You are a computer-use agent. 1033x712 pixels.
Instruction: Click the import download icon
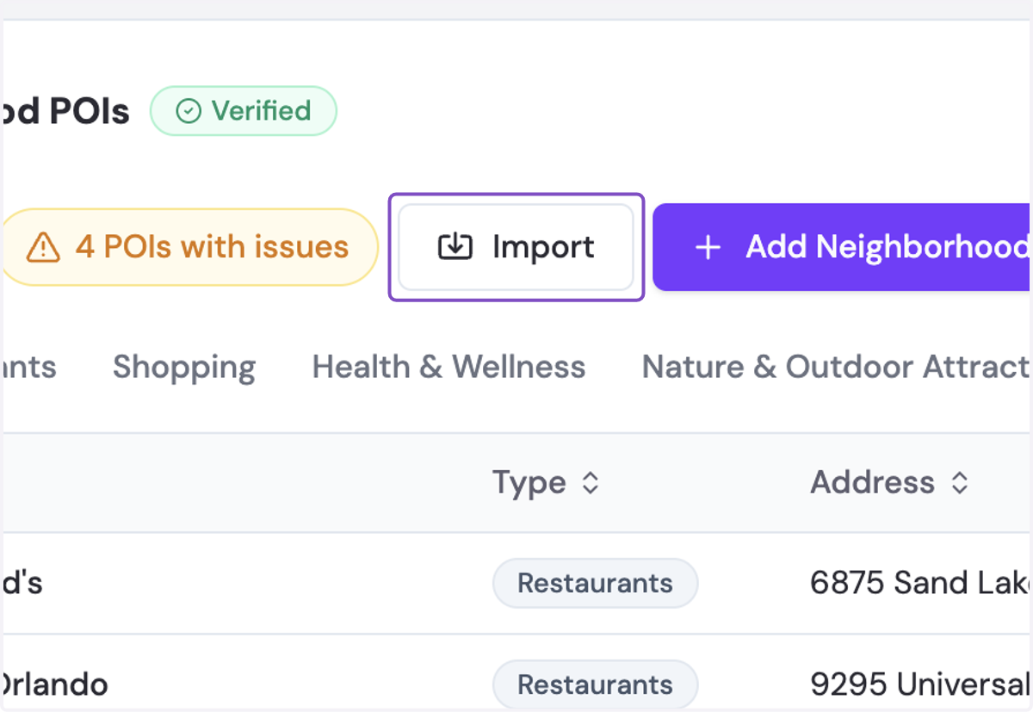tap(455, 247)
